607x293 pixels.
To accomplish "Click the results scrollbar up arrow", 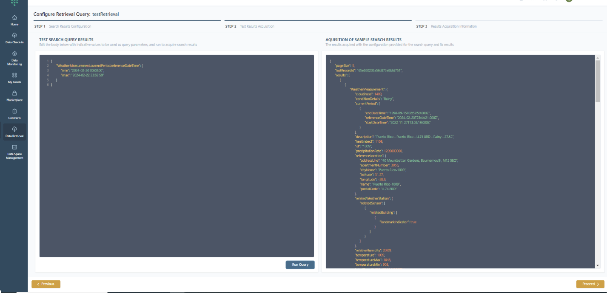I will coord(597,58).
